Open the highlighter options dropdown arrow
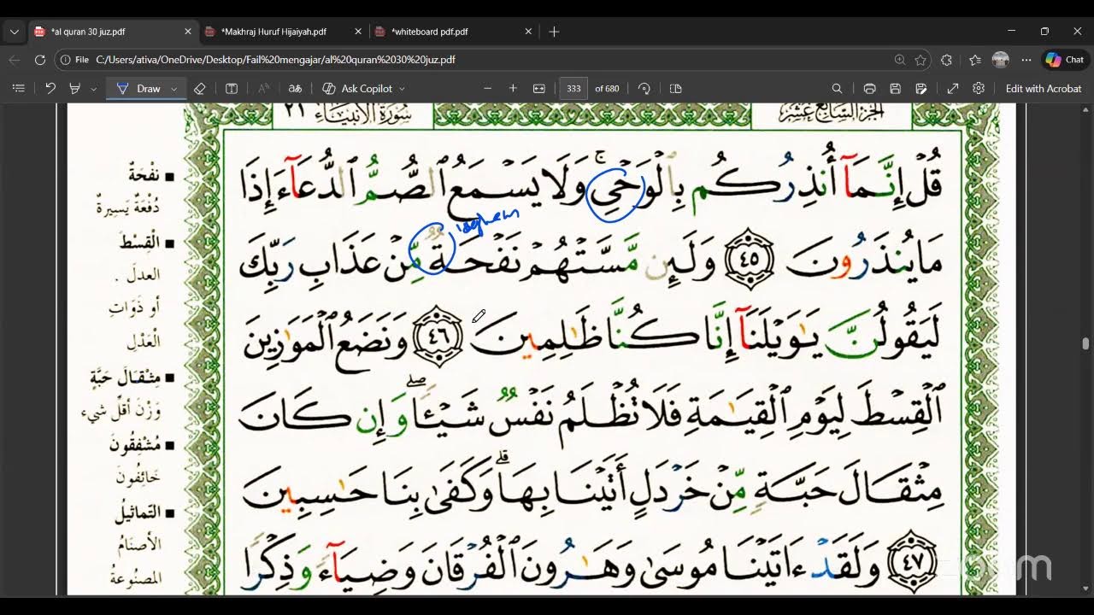This screenshot has height=615, width=1094. tap(93, 88)
